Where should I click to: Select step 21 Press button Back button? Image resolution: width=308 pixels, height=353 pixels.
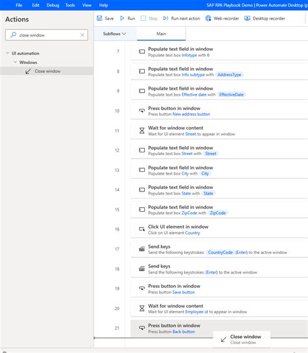(219, 328)
